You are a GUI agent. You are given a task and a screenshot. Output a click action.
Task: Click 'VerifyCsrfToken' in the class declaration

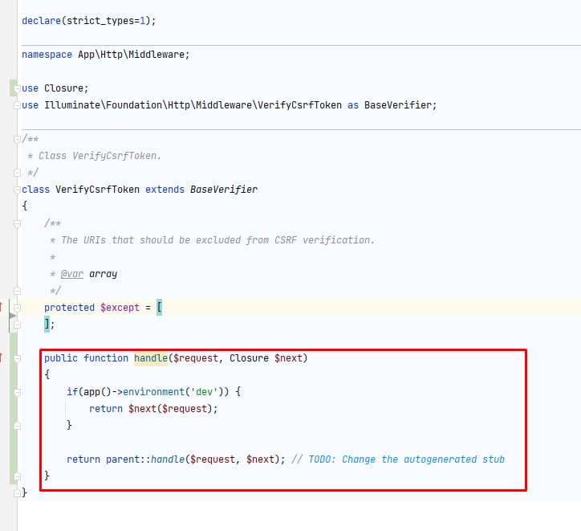point(97,190)
